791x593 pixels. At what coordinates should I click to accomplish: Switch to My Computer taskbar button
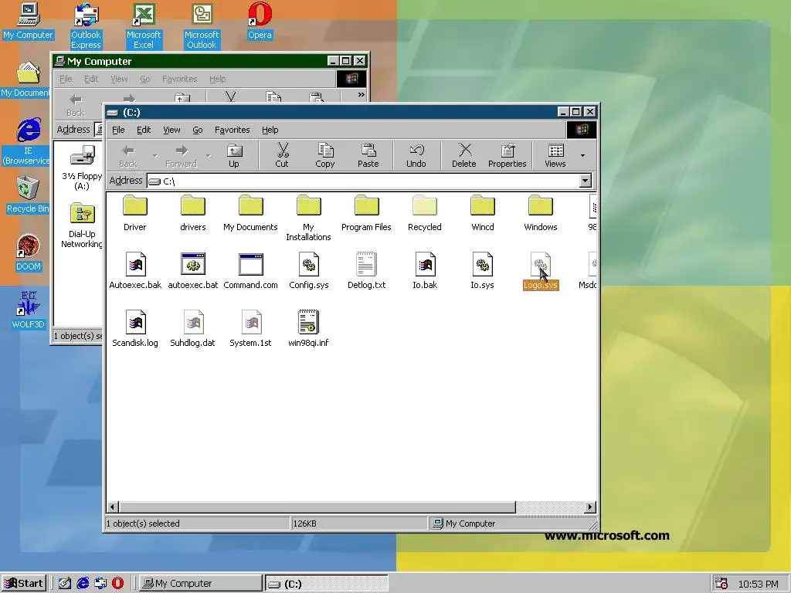[x=200, y=584]
